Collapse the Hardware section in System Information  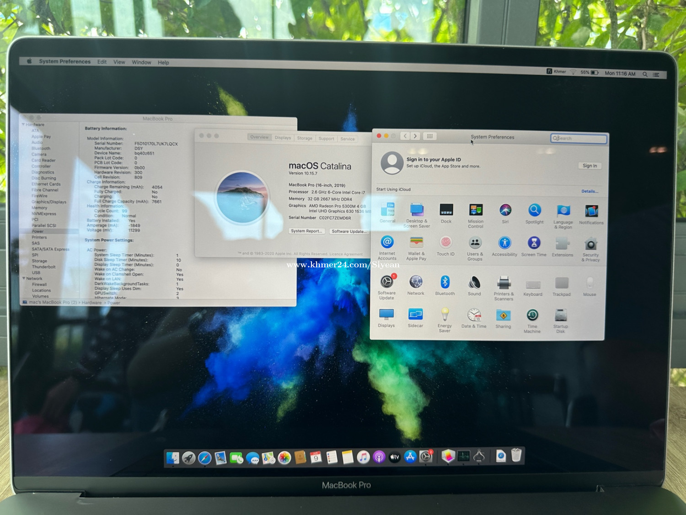tap(23, 125)
